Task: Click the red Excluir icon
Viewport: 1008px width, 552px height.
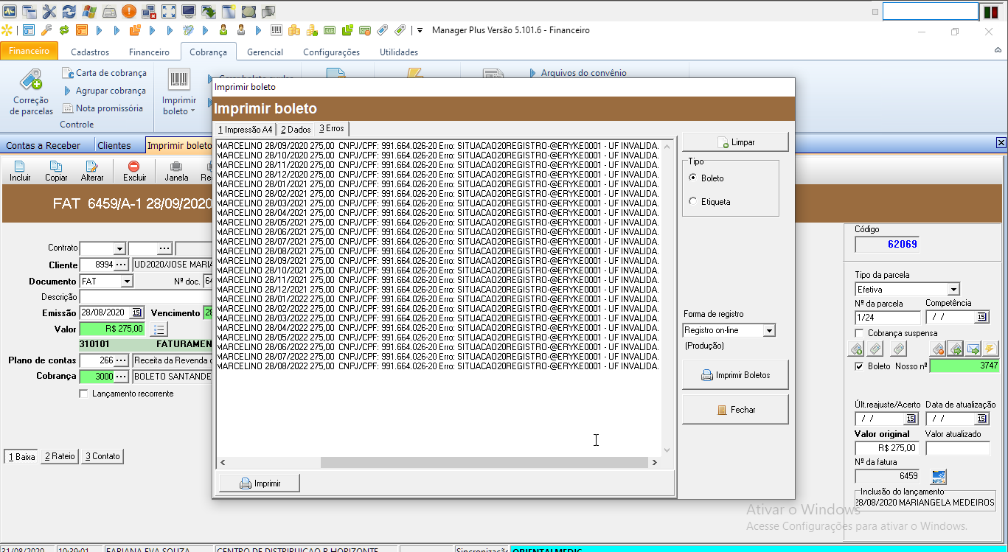Action: [x=134, y=167]
